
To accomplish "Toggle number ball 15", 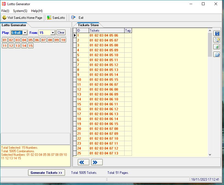I will (x=31, y=46).
